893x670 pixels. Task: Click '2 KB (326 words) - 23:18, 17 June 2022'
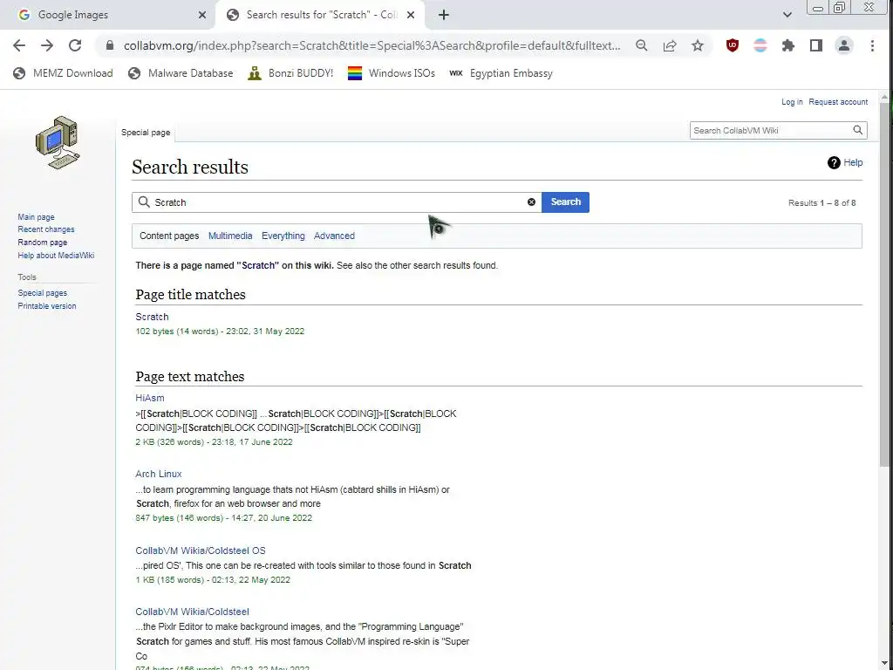pyautogui.click(x=215, y=442)
